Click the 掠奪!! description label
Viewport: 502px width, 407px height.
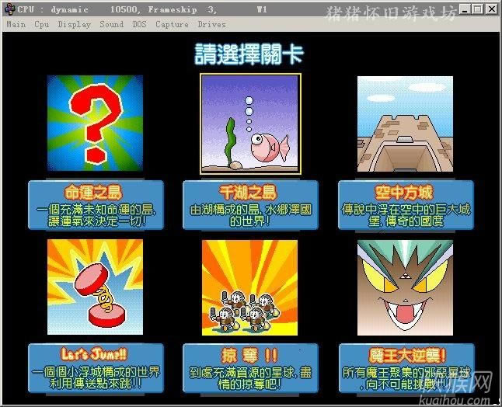click(250, 367)
